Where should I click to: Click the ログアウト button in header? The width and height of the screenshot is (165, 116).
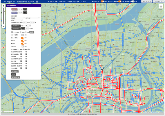(158, 1)
